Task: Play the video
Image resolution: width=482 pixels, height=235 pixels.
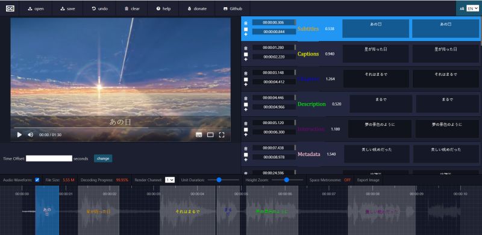Action: (x=19, y=135)
